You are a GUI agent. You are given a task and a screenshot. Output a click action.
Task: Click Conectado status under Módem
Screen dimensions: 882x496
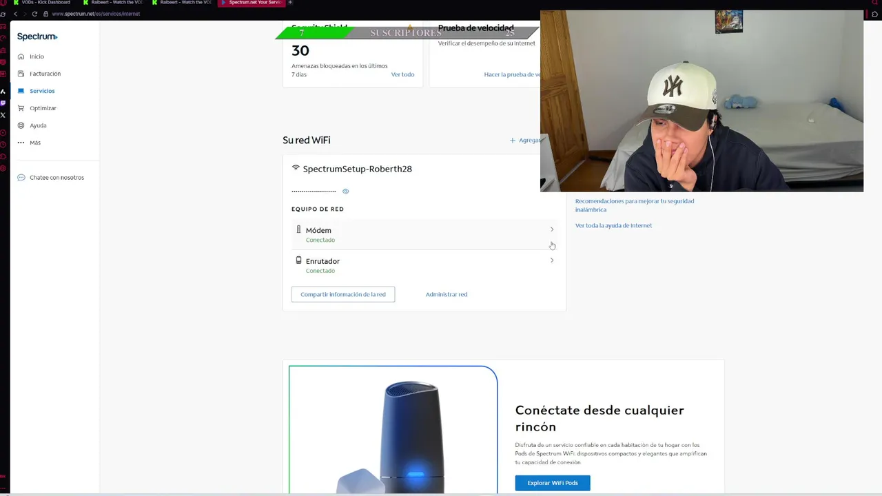pos(320,240)
